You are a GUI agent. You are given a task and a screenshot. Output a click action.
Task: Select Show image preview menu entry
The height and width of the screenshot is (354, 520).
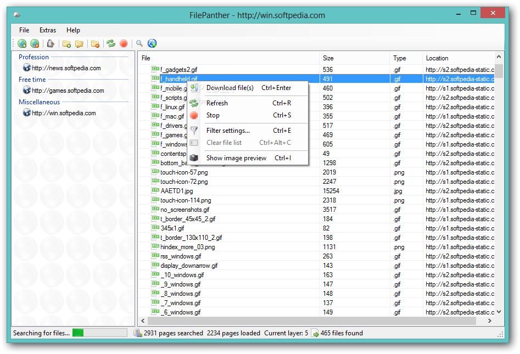[x=248, y=158]
